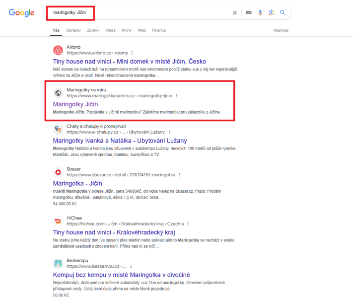Click the Maringotky na míru globe favicon

pos(58,93)
